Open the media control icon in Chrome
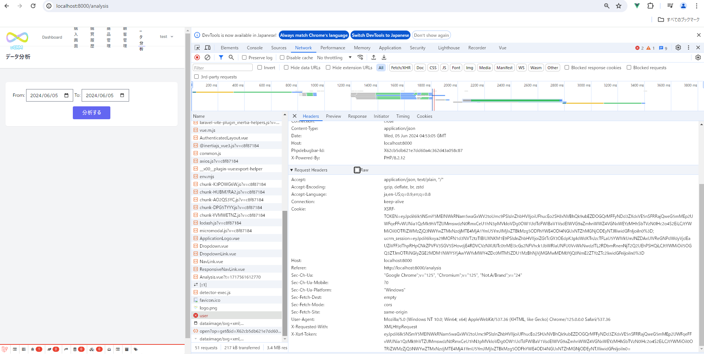Viewport: 704px width, 354px height. click(x=670, y=6)
